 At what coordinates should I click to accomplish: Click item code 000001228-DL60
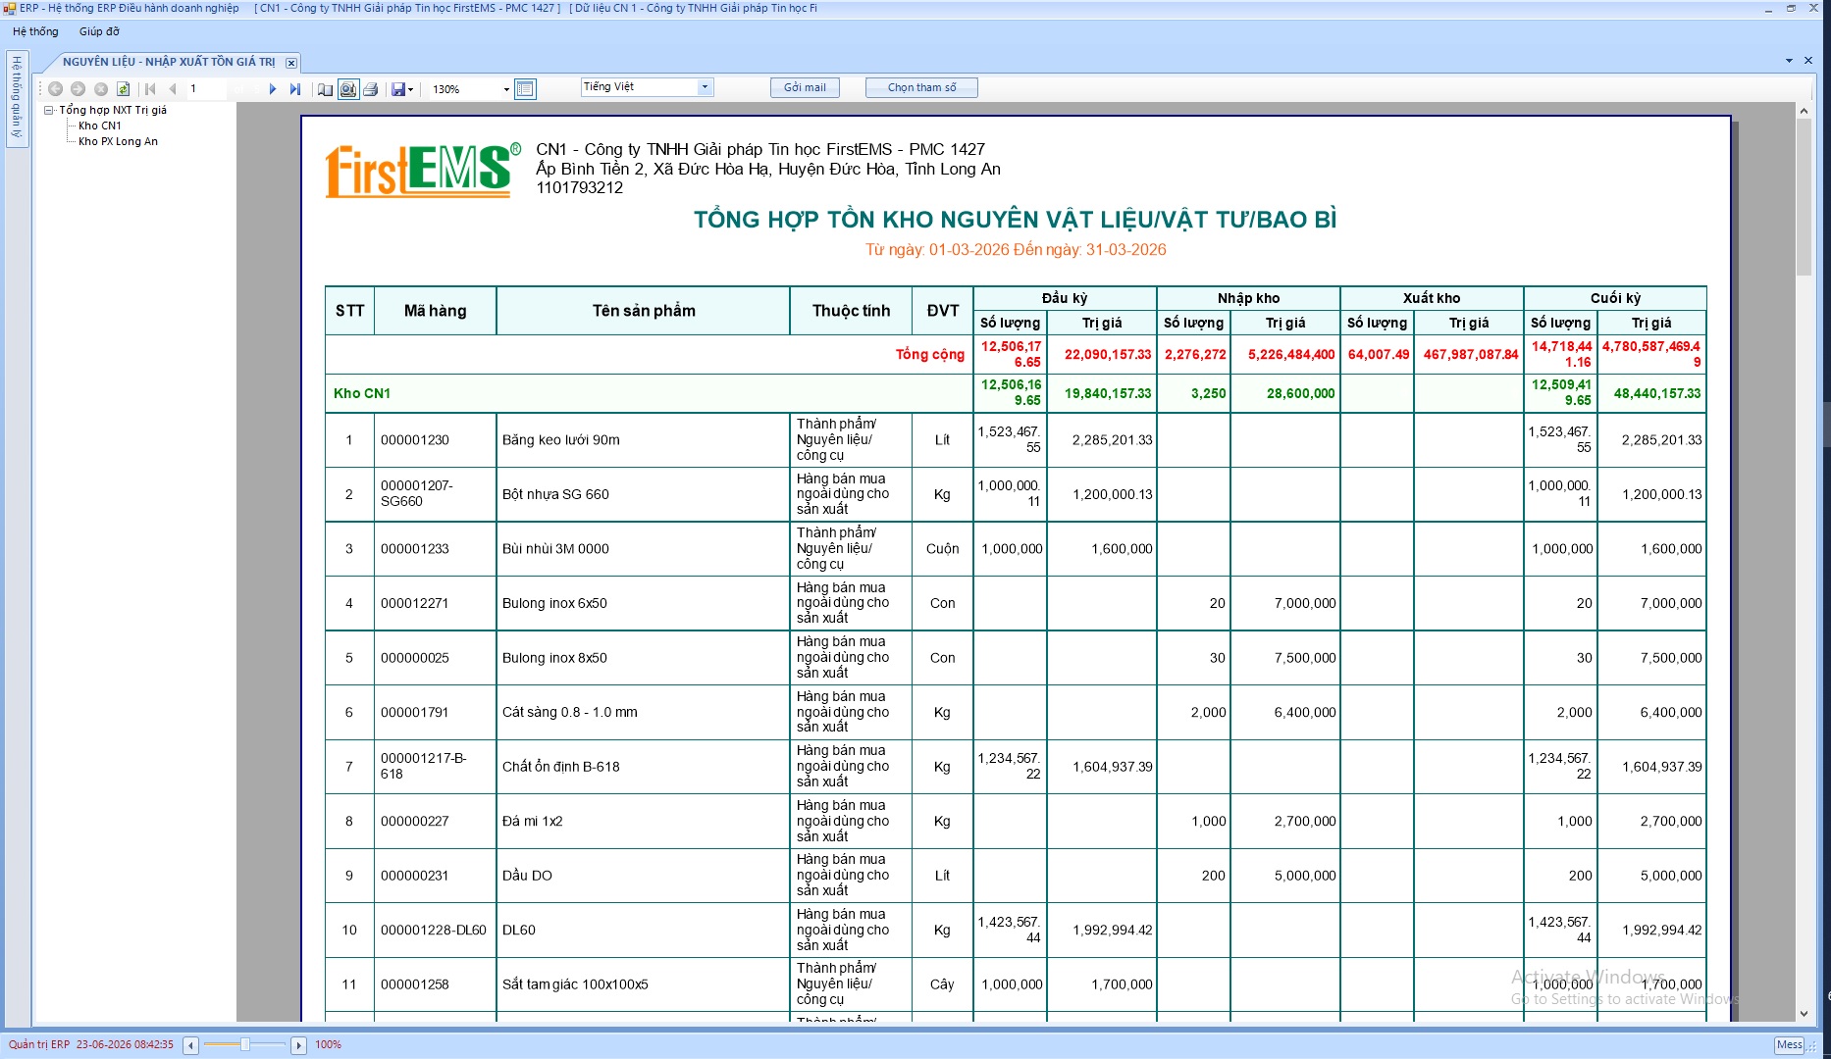click(x=434, y=931)
